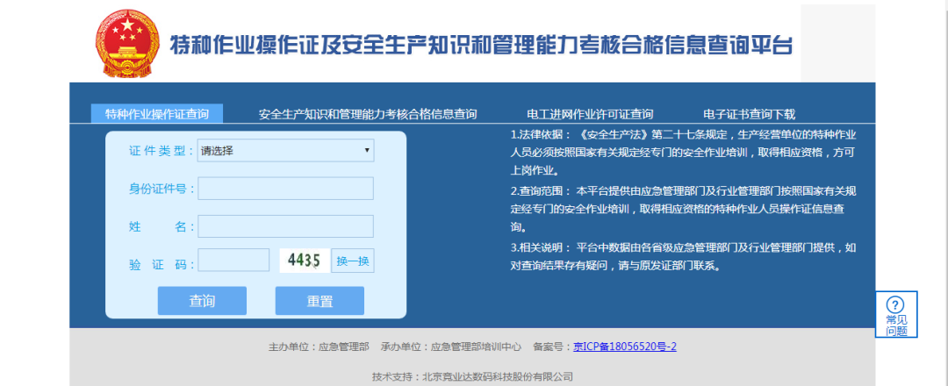Click the 4435 captcha image

[x=305, y=261]
